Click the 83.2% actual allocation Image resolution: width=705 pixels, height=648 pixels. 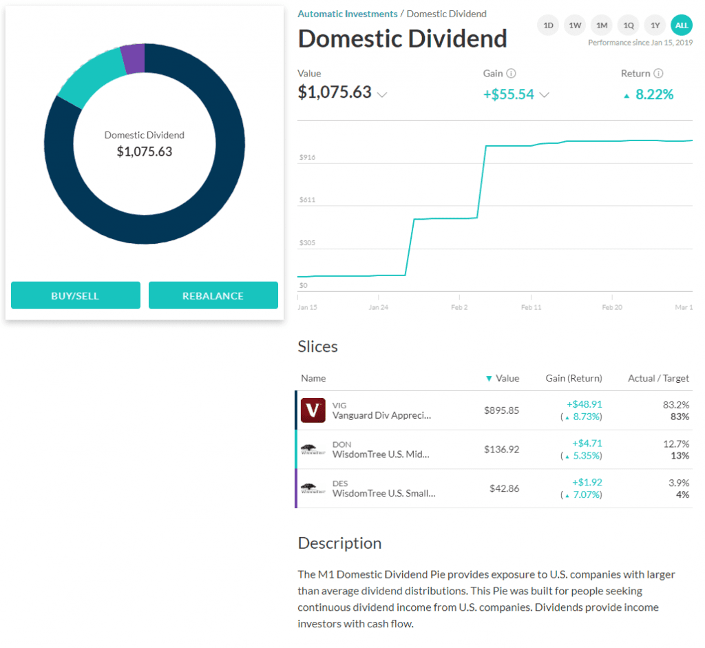click(676, 405)
